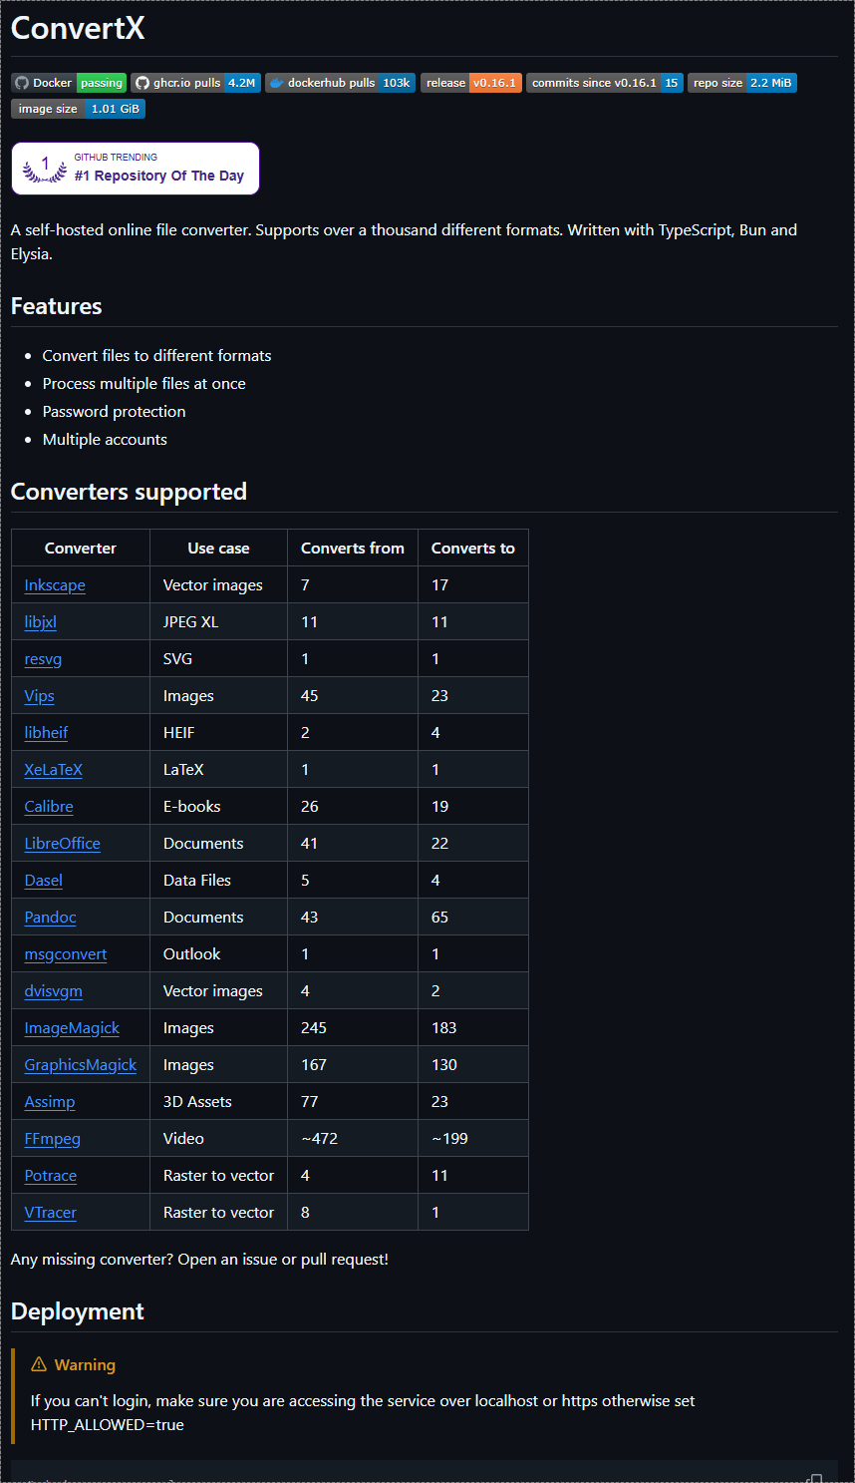Click the commits since v0.16.1 badge

click(604, 83)
